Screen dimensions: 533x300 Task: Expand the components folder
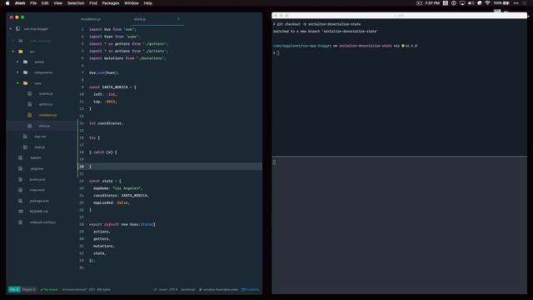click(x=17, y=72)
